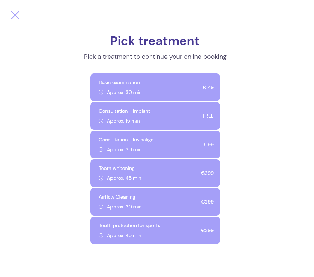
Task: Choose the Airflow Cleaning treatment
Action: point(155,202)
